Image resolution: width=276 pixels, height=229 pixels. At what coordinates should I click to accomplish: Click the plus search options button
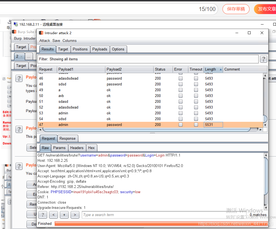click(64, 215)
